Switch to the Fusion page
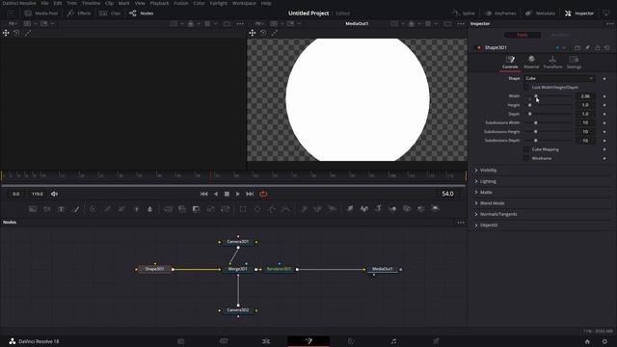617x347 pixels. pos(308,341)
